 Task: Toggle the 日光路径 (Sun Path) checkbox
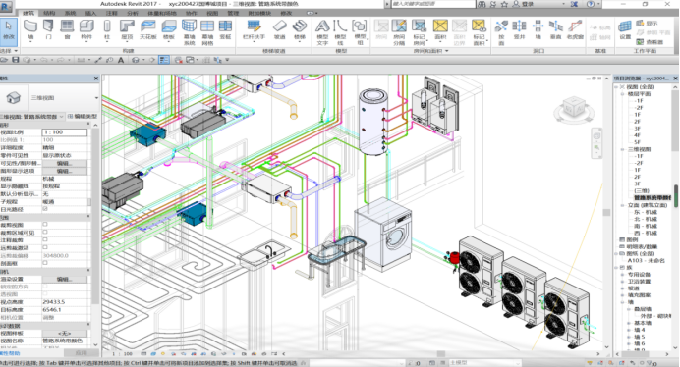coord(45,209)
